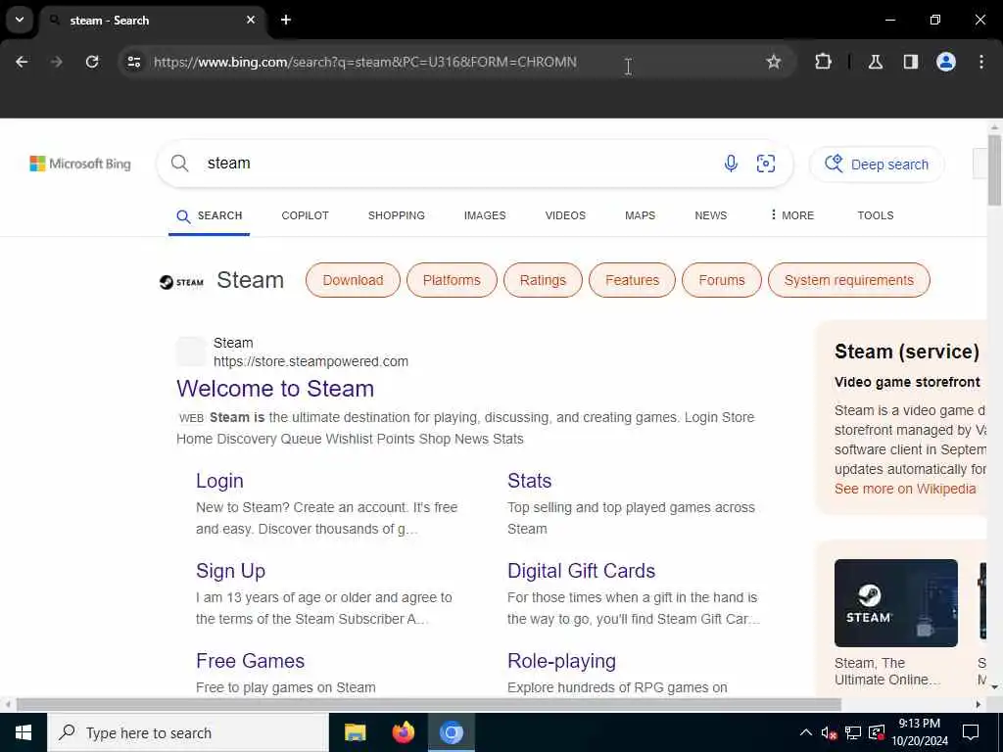Open the Extensions puzzle icon
The image size is (1003, 752).
coord(823,62)
